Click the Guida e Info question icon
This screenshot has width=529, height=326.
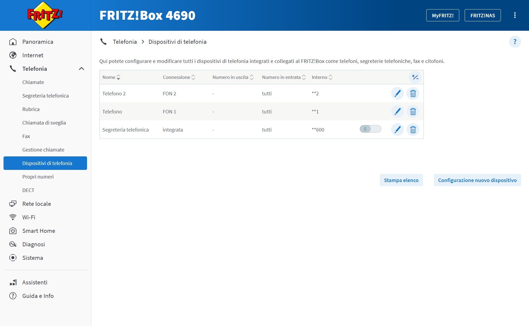13,296
